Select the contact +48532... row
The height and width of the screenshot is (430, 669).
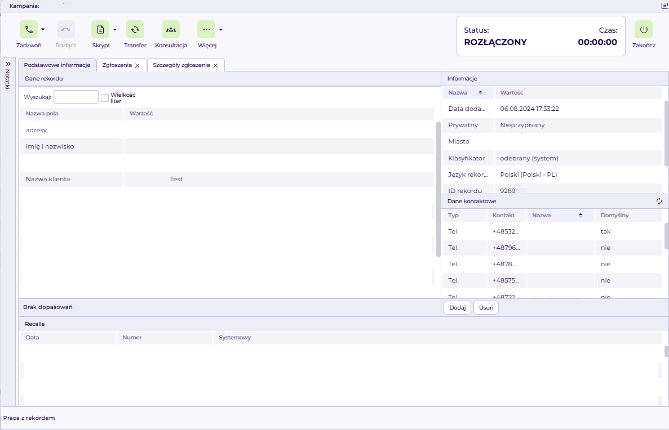pos(552,231)
